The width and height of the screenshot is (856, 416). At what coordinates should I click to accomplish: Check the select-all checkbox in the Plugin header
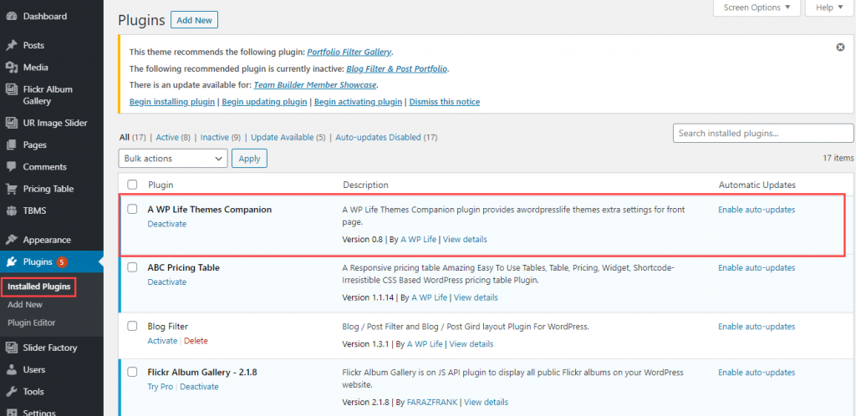click(132, 185)
